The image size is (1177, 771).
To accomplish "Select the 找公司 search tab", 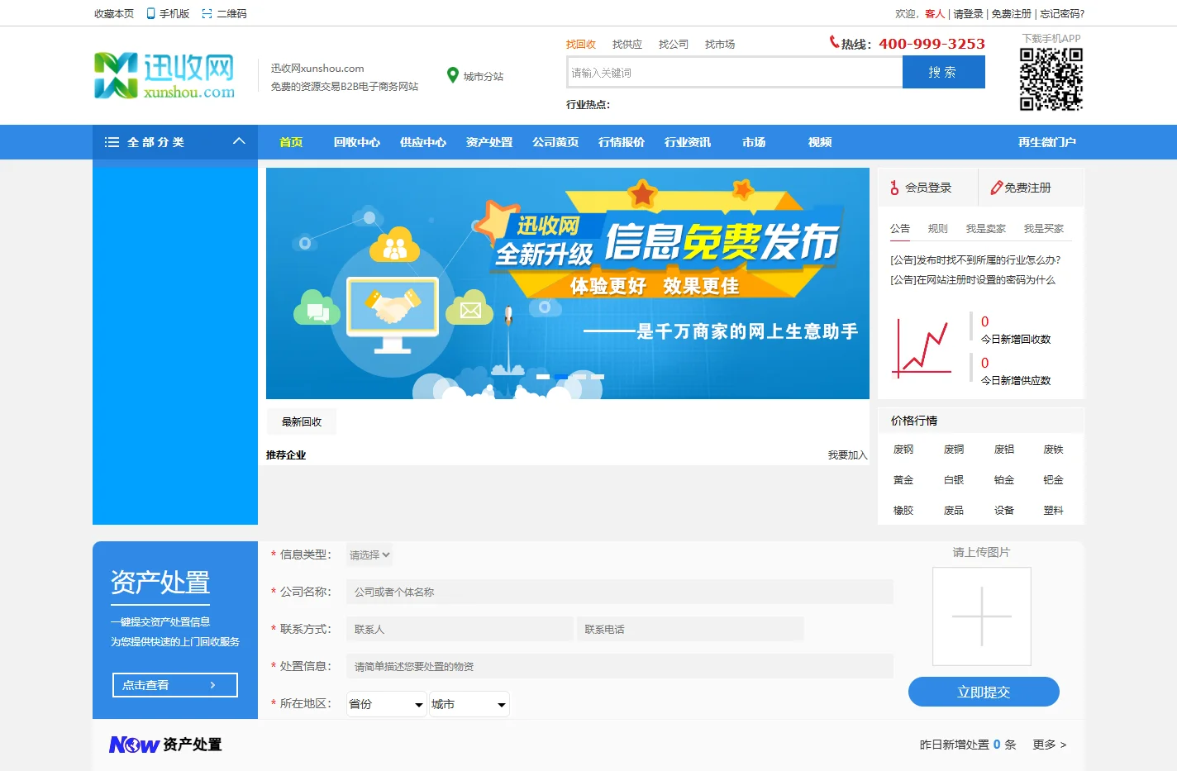I will (674, 45).
